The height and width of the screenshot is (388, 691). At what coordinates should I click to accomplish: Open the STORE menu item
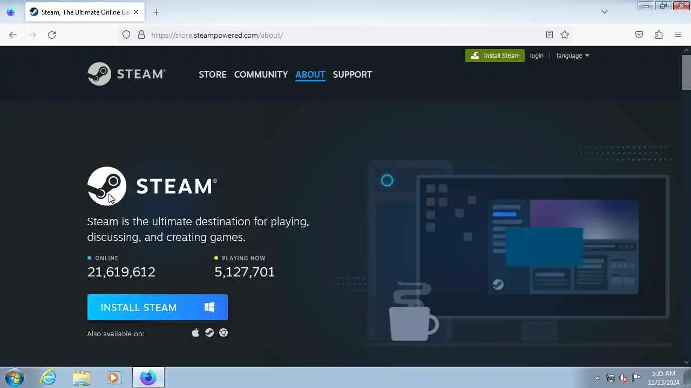click(x=213, y=74)
